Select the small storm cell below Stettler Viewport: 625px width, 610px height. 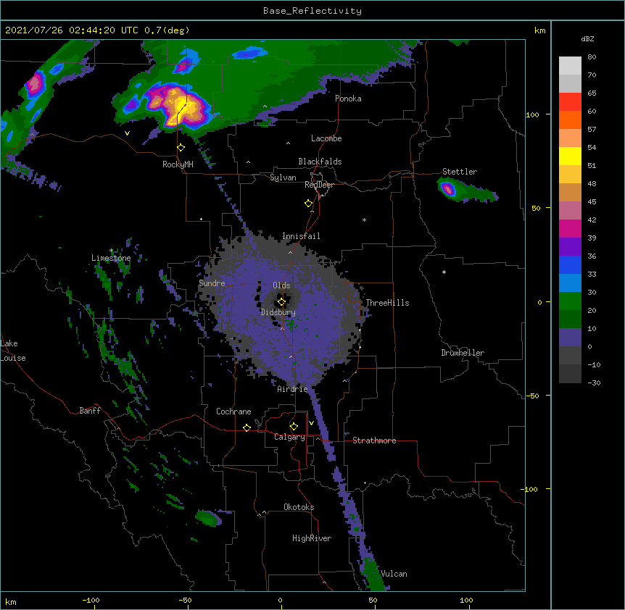click(x=448, y=189)
